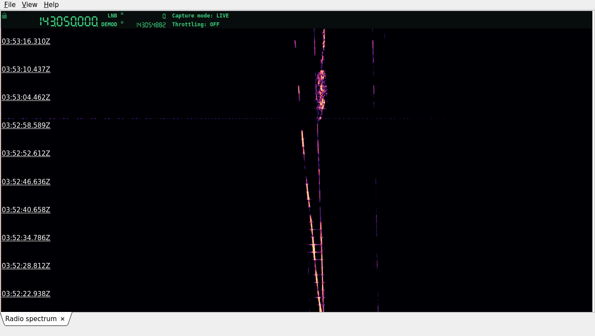Click the 03:53:16.310Z timestamp
595x336 pixels.
(26, 41)
